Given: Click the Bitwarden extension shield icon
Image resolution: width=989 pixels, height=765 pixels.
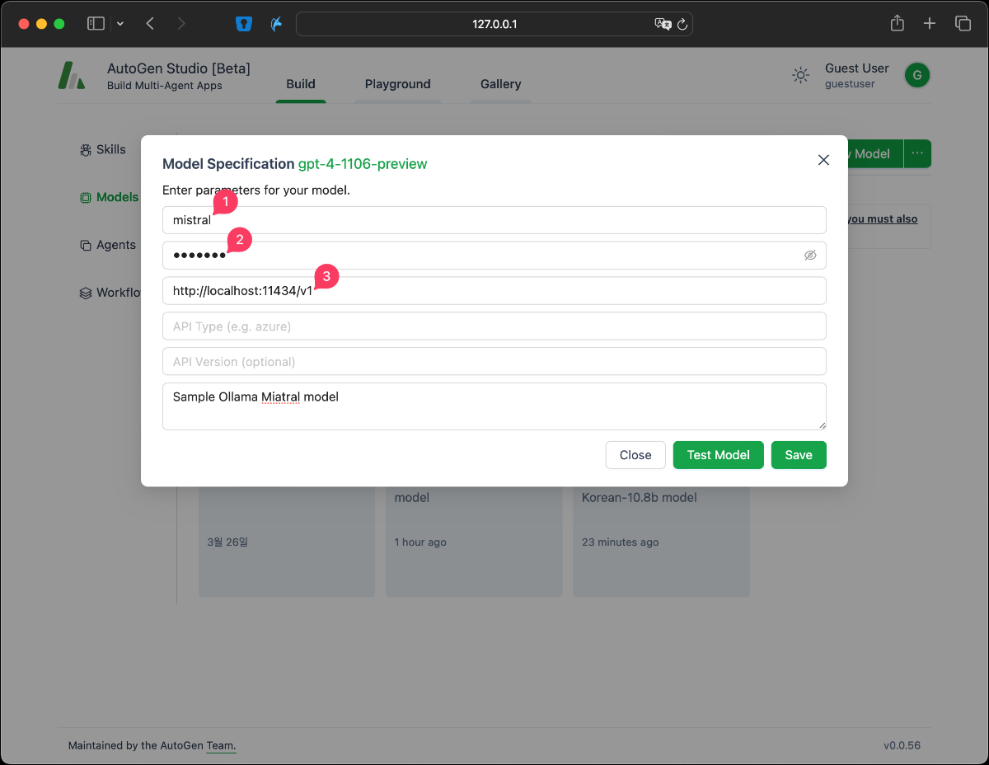Looking at the screenshot, I should coord(243,24).
